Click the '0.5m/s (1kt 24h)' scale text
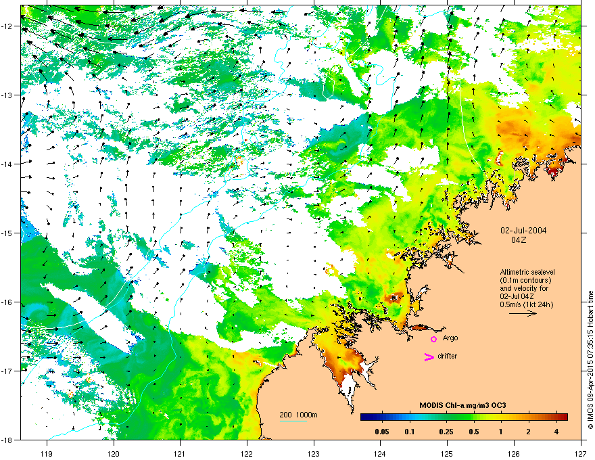 click(x=527, y=304)
